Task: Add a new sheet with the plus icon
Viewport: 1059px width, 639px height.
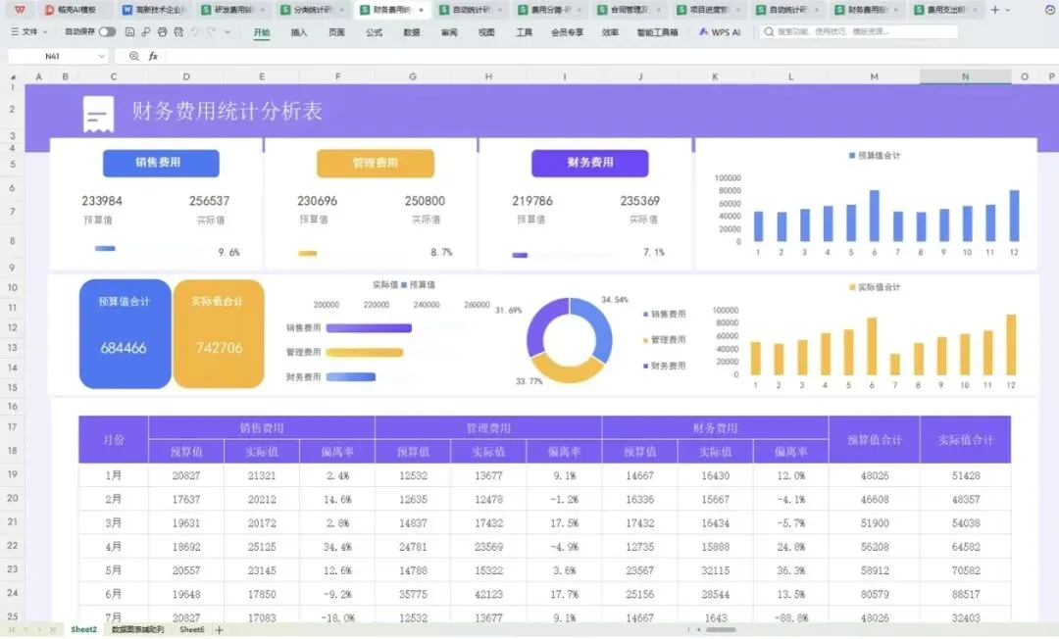Action: click(219, 629)
